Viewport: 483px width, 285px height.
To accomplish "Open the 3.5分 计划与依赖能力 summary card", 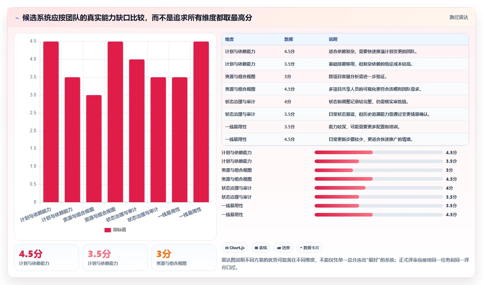I will (115, 257).
